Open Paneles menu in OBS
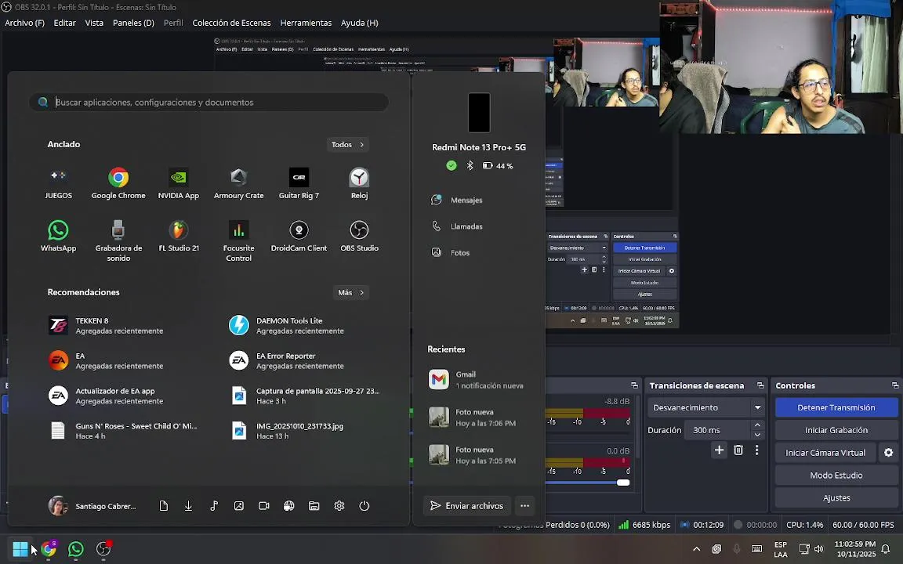 point(133,23)
